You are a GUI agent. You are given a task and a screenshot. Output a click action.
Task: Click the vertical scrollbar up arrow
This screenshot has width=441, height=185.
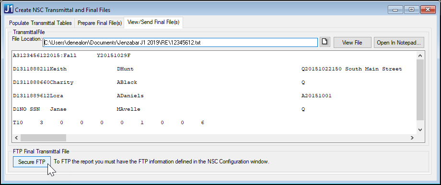420,56
